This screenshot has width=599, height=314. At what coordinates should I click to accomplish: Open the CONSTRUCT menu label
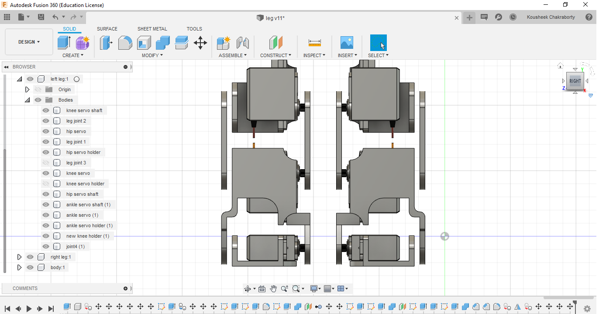tap(275, 55)
